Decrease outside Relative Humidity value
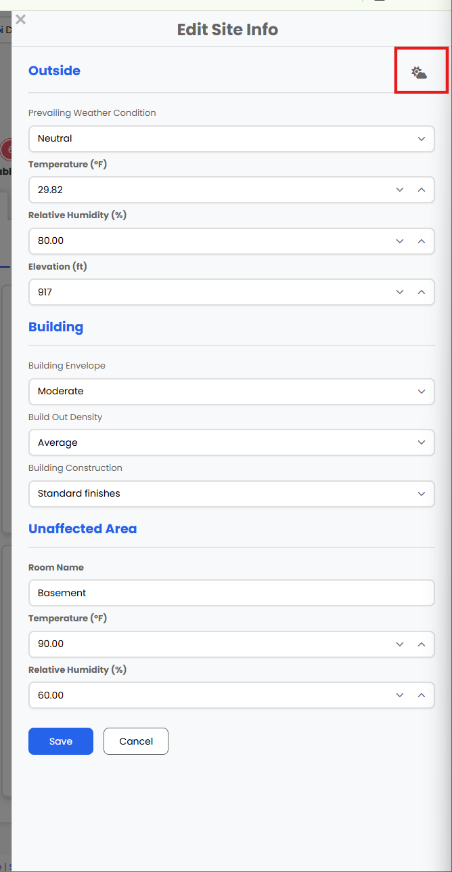 click(399, 241)
